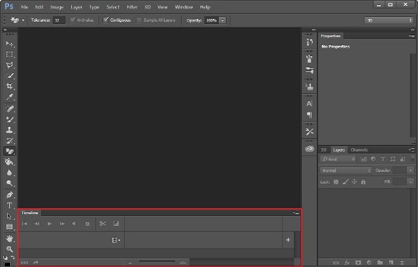This screenshot has width=418, height=267.
Task: Open the History panel icon
Action: click(310, 42)
